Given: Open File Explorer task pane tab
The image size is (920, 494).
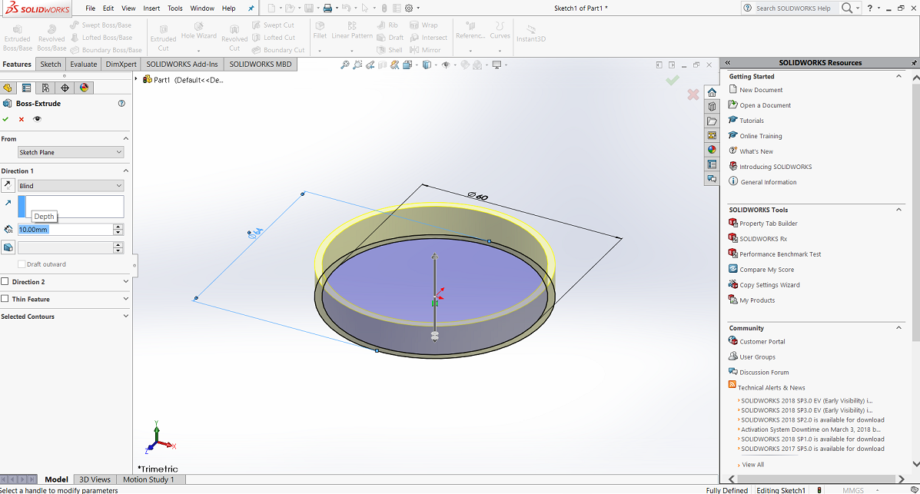Looking at the screenshot, I should click(712, 121).
